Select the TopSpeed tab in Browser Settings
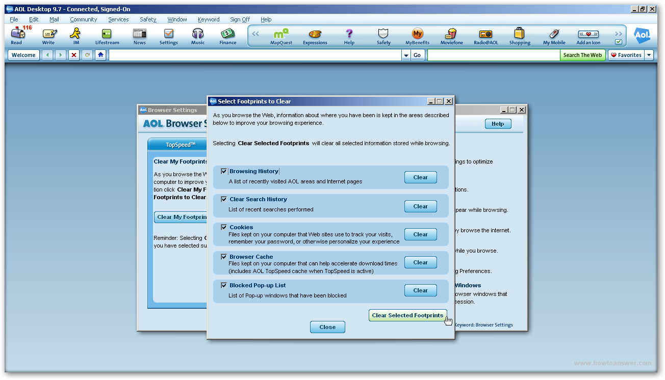The image size is (665, 380). pos(177,145)
